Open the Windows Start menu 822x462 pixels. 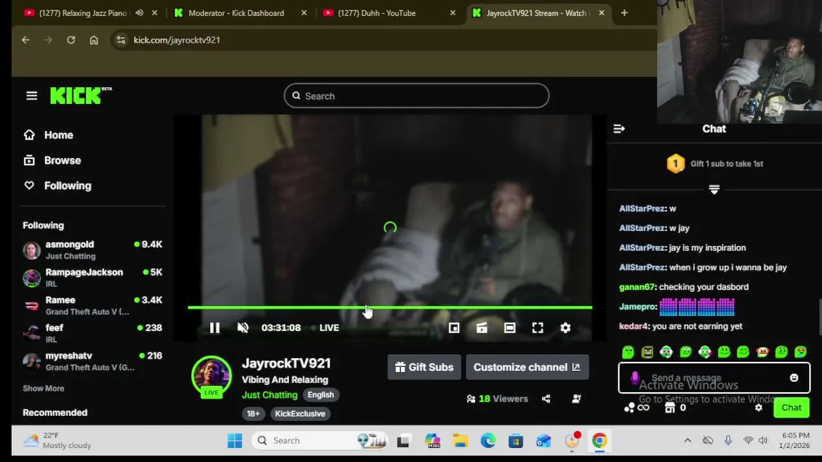point(234,440)
